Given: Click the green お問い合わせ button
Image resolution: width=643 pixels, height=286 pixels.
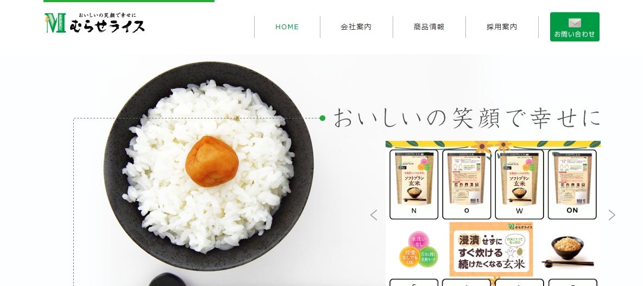Looking at the screenshot, I should pyautogui.click(x=575, y=27).
